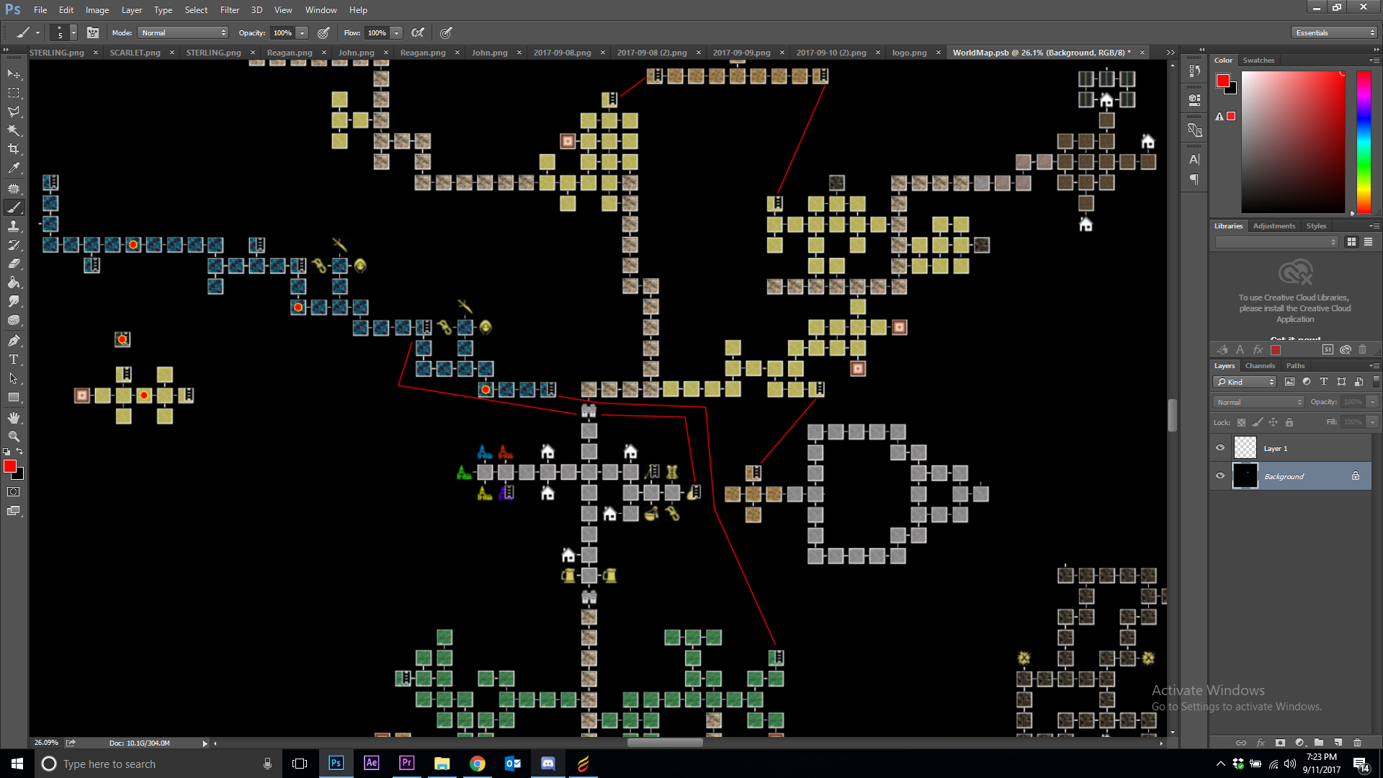Open the Filter menu
Viewport: 1383px width, 778px height.
229,10
